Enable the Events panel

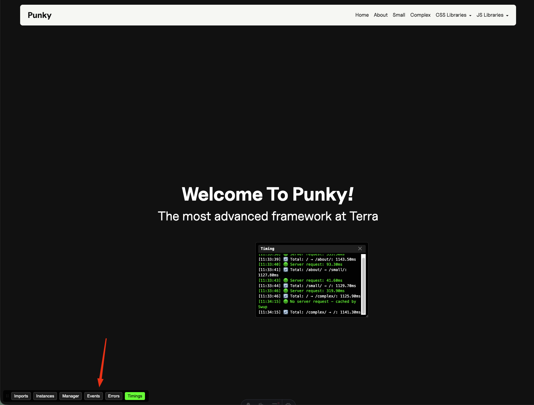point(93,396)
